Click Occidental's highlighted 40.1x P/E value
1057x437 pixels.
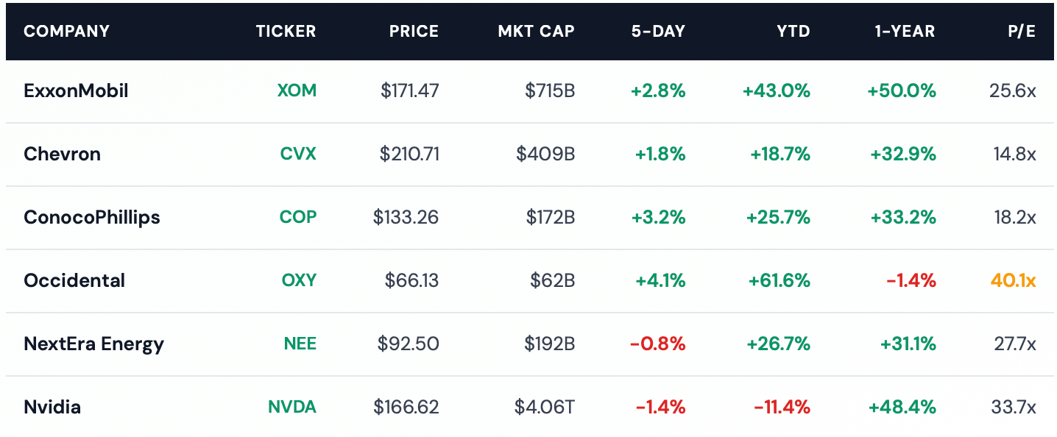tap(1013, 281)
